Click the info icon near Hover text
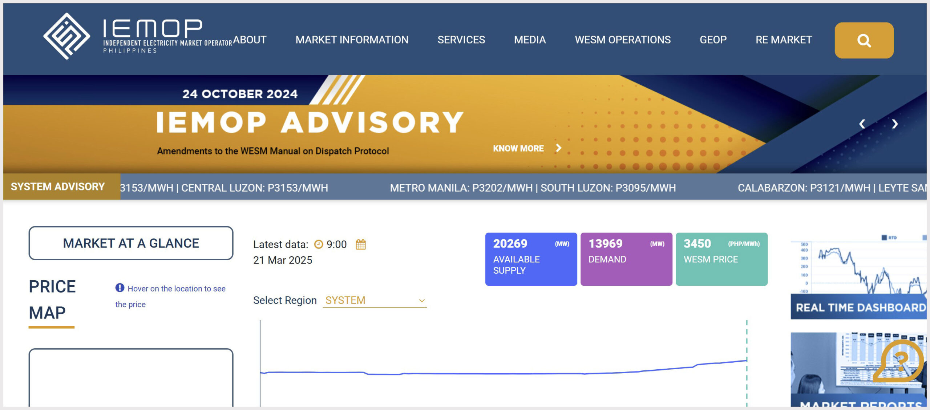The image size is (930, 410). click(x=120, y=288)
